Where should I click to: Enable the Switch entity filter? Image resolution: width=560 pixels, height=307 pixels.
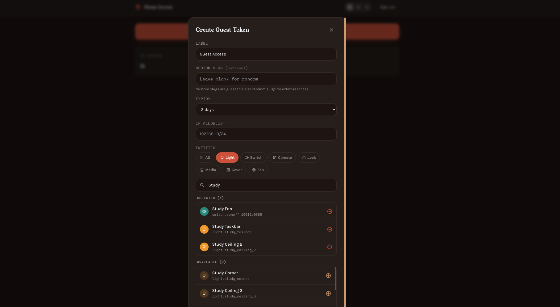coord(253,158)
